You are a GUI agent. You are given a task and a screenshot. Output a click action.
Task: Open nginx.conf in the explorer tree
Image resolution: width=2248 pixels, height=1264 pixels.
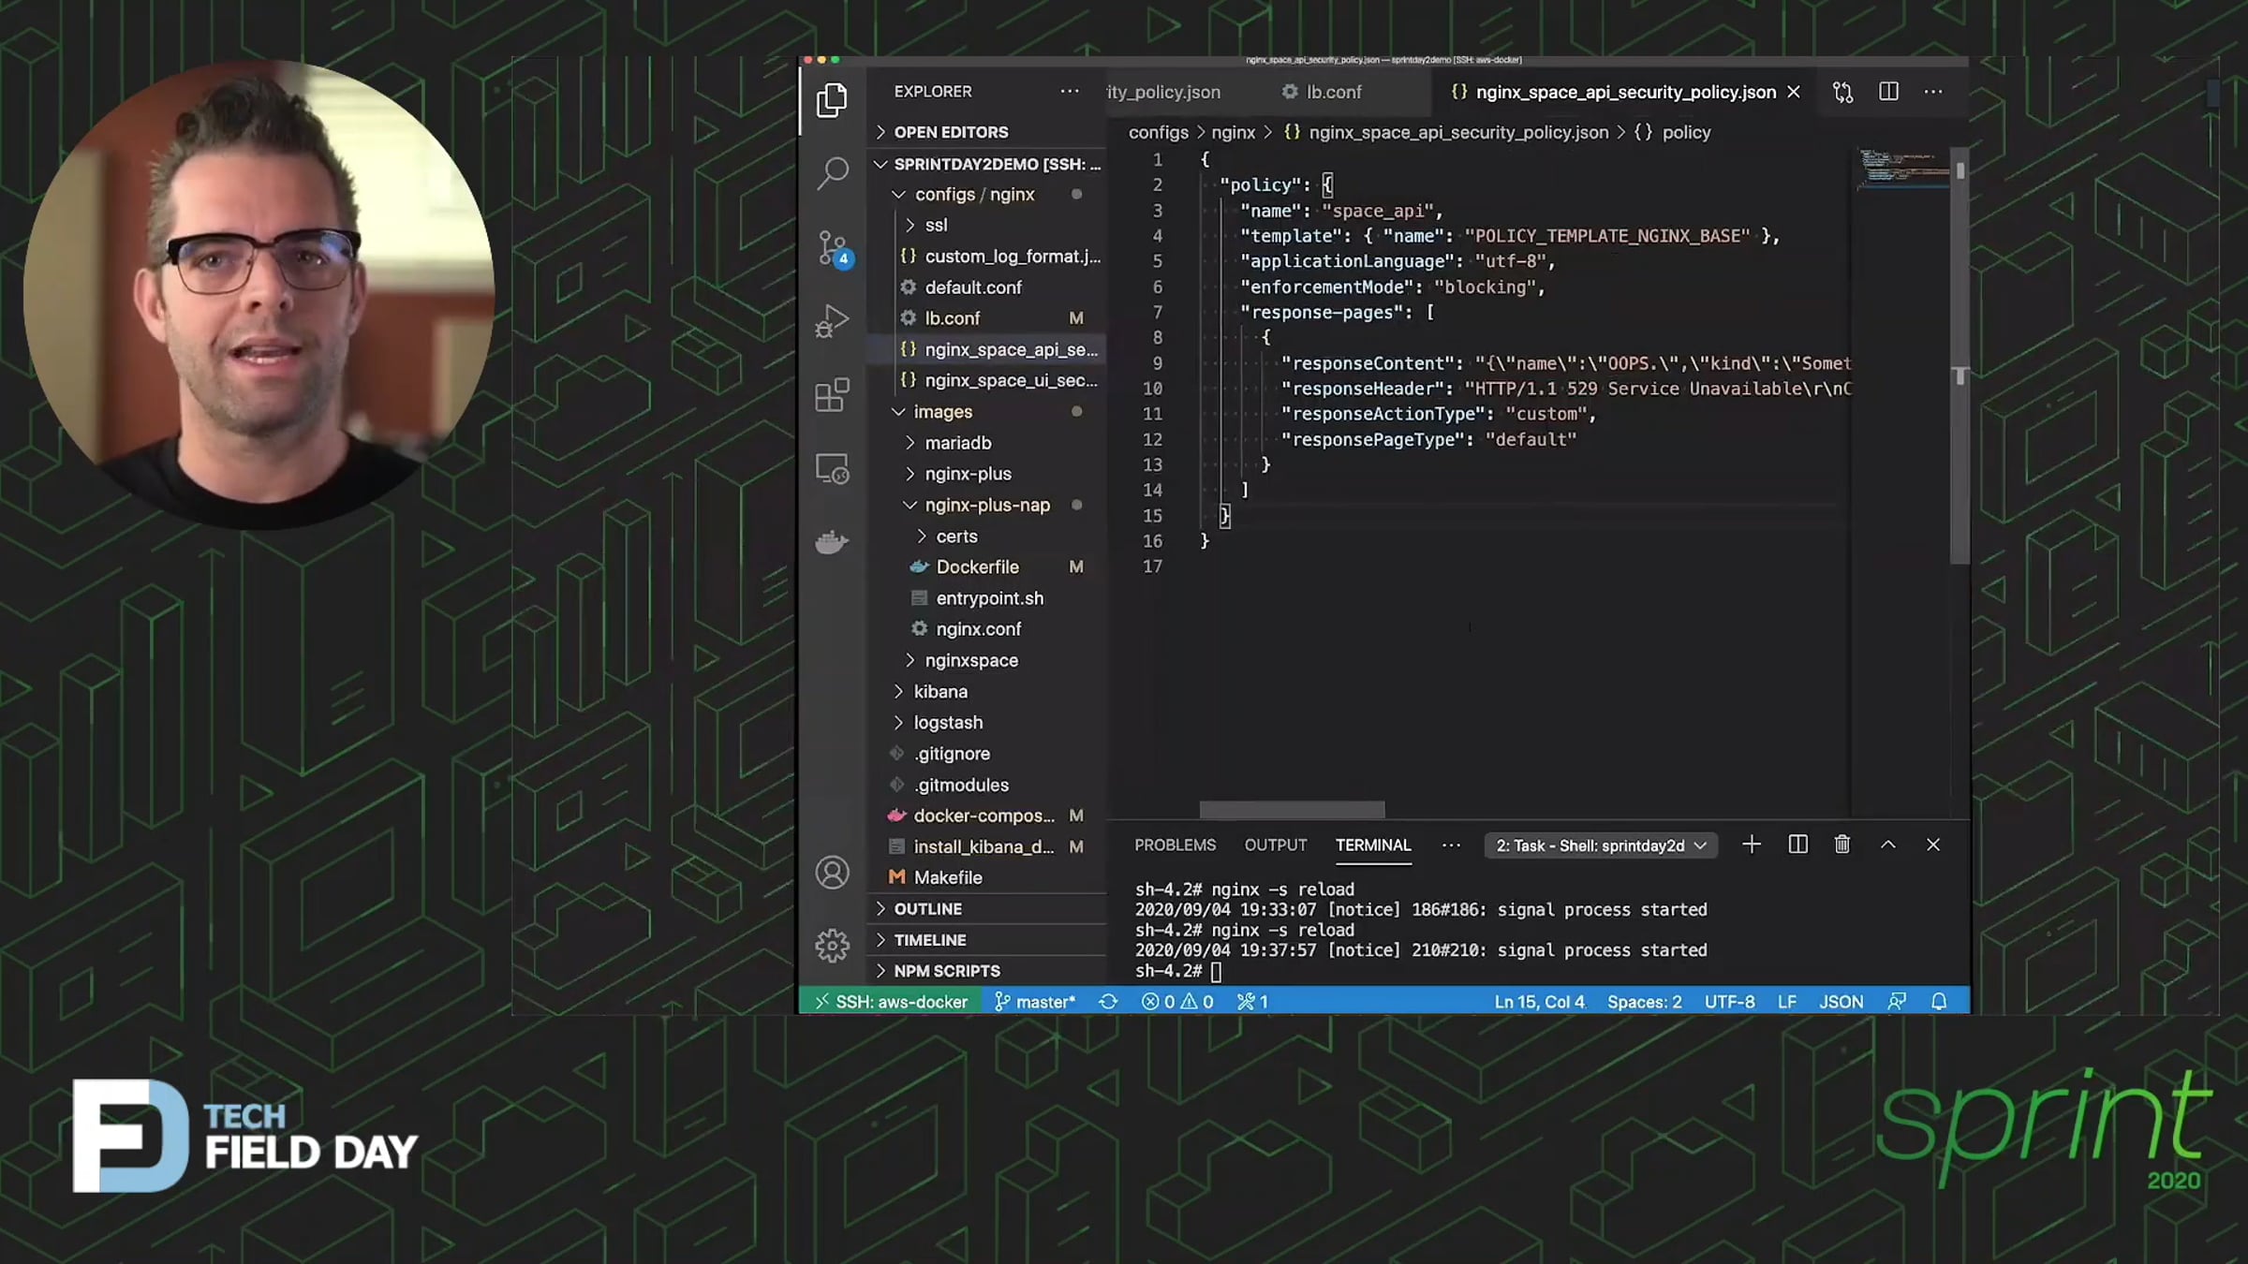tap(988, 628)
